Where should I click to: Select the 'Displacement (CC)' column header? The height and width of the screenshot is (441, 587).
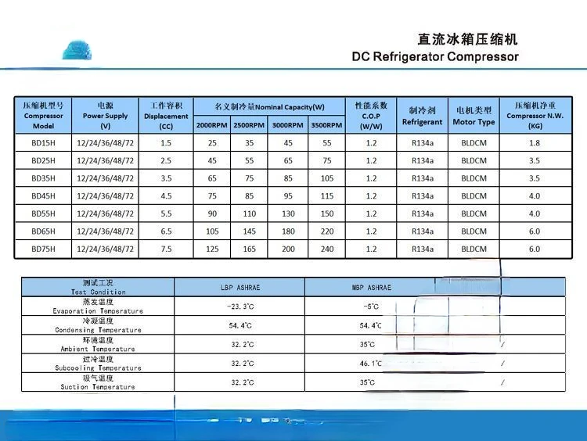(166, 116)
